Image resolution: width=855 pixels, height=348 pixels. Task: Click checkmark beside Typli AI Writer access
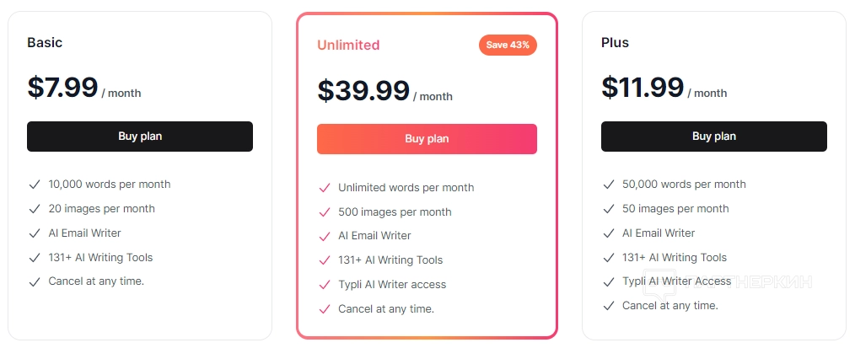point(325,285)
